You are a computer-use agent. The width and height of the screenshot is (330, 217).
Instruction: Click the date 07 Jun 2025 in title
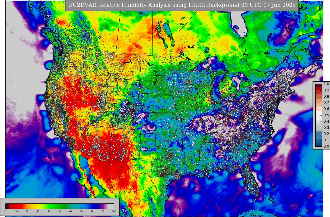tap(280, 5)
